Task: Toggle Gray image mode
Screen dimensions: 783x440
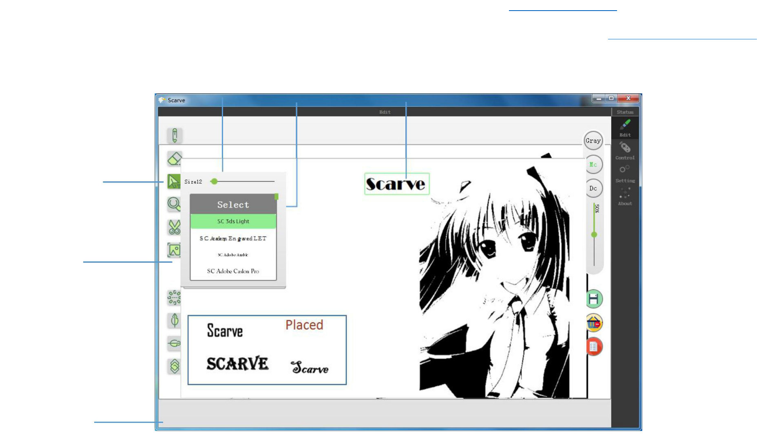Action: (x=593, y=141)
